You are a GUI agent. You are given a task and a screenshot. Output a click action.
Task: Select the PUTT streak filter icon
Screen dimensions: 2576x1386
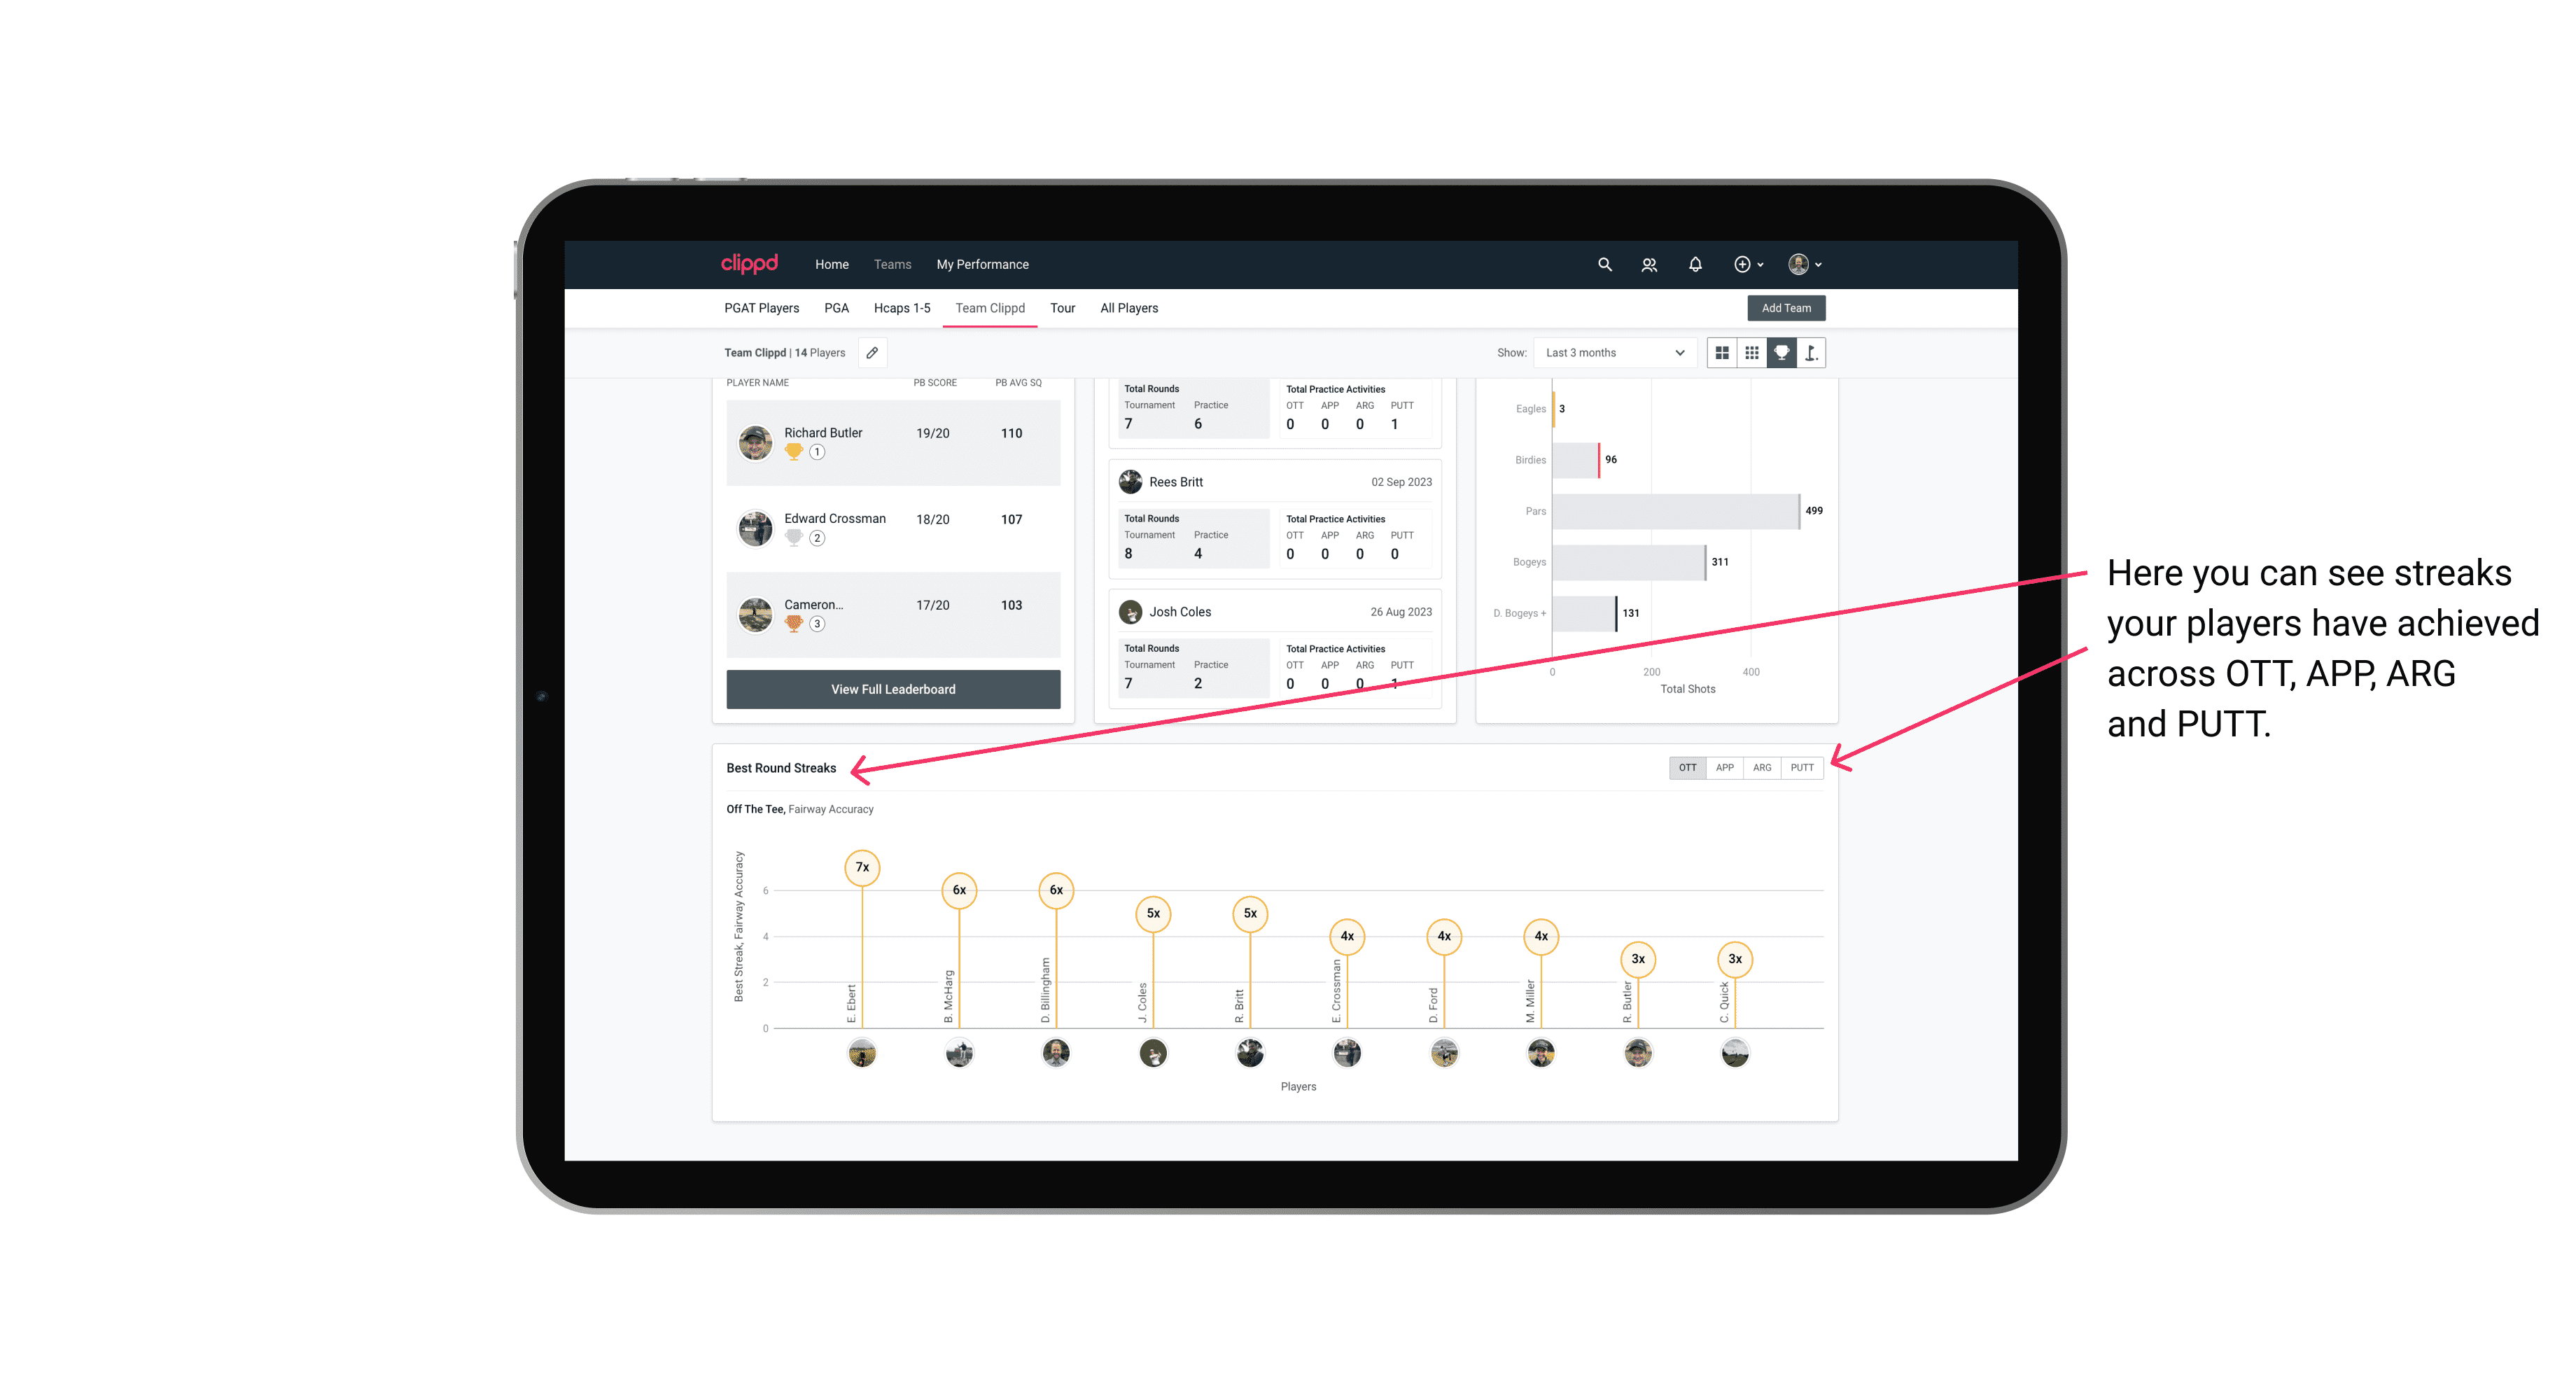point(1802,766)
